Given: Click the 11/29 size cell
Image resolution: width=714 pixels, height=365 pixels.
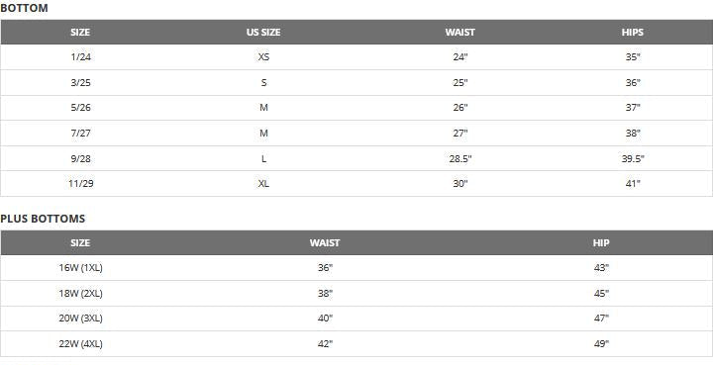Looking at the screenshot, I should [x=80, y=184].
